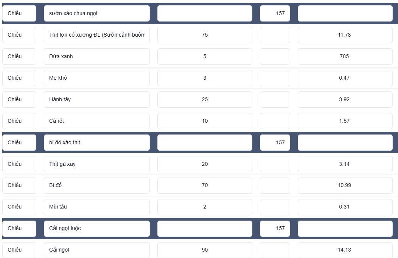This screenshot has height=258, width=398.
Task: Select the 'Cà rốt' total value 1.57
Action: (x=345, y=121)
